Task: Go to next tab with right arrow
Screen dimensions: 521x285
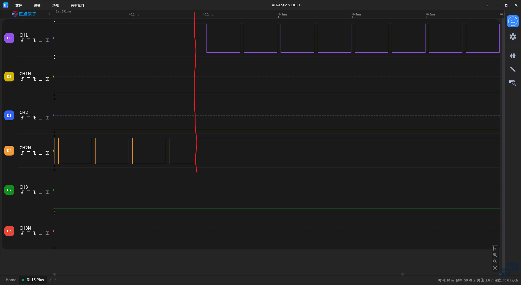Action: (x=55, y=280)
